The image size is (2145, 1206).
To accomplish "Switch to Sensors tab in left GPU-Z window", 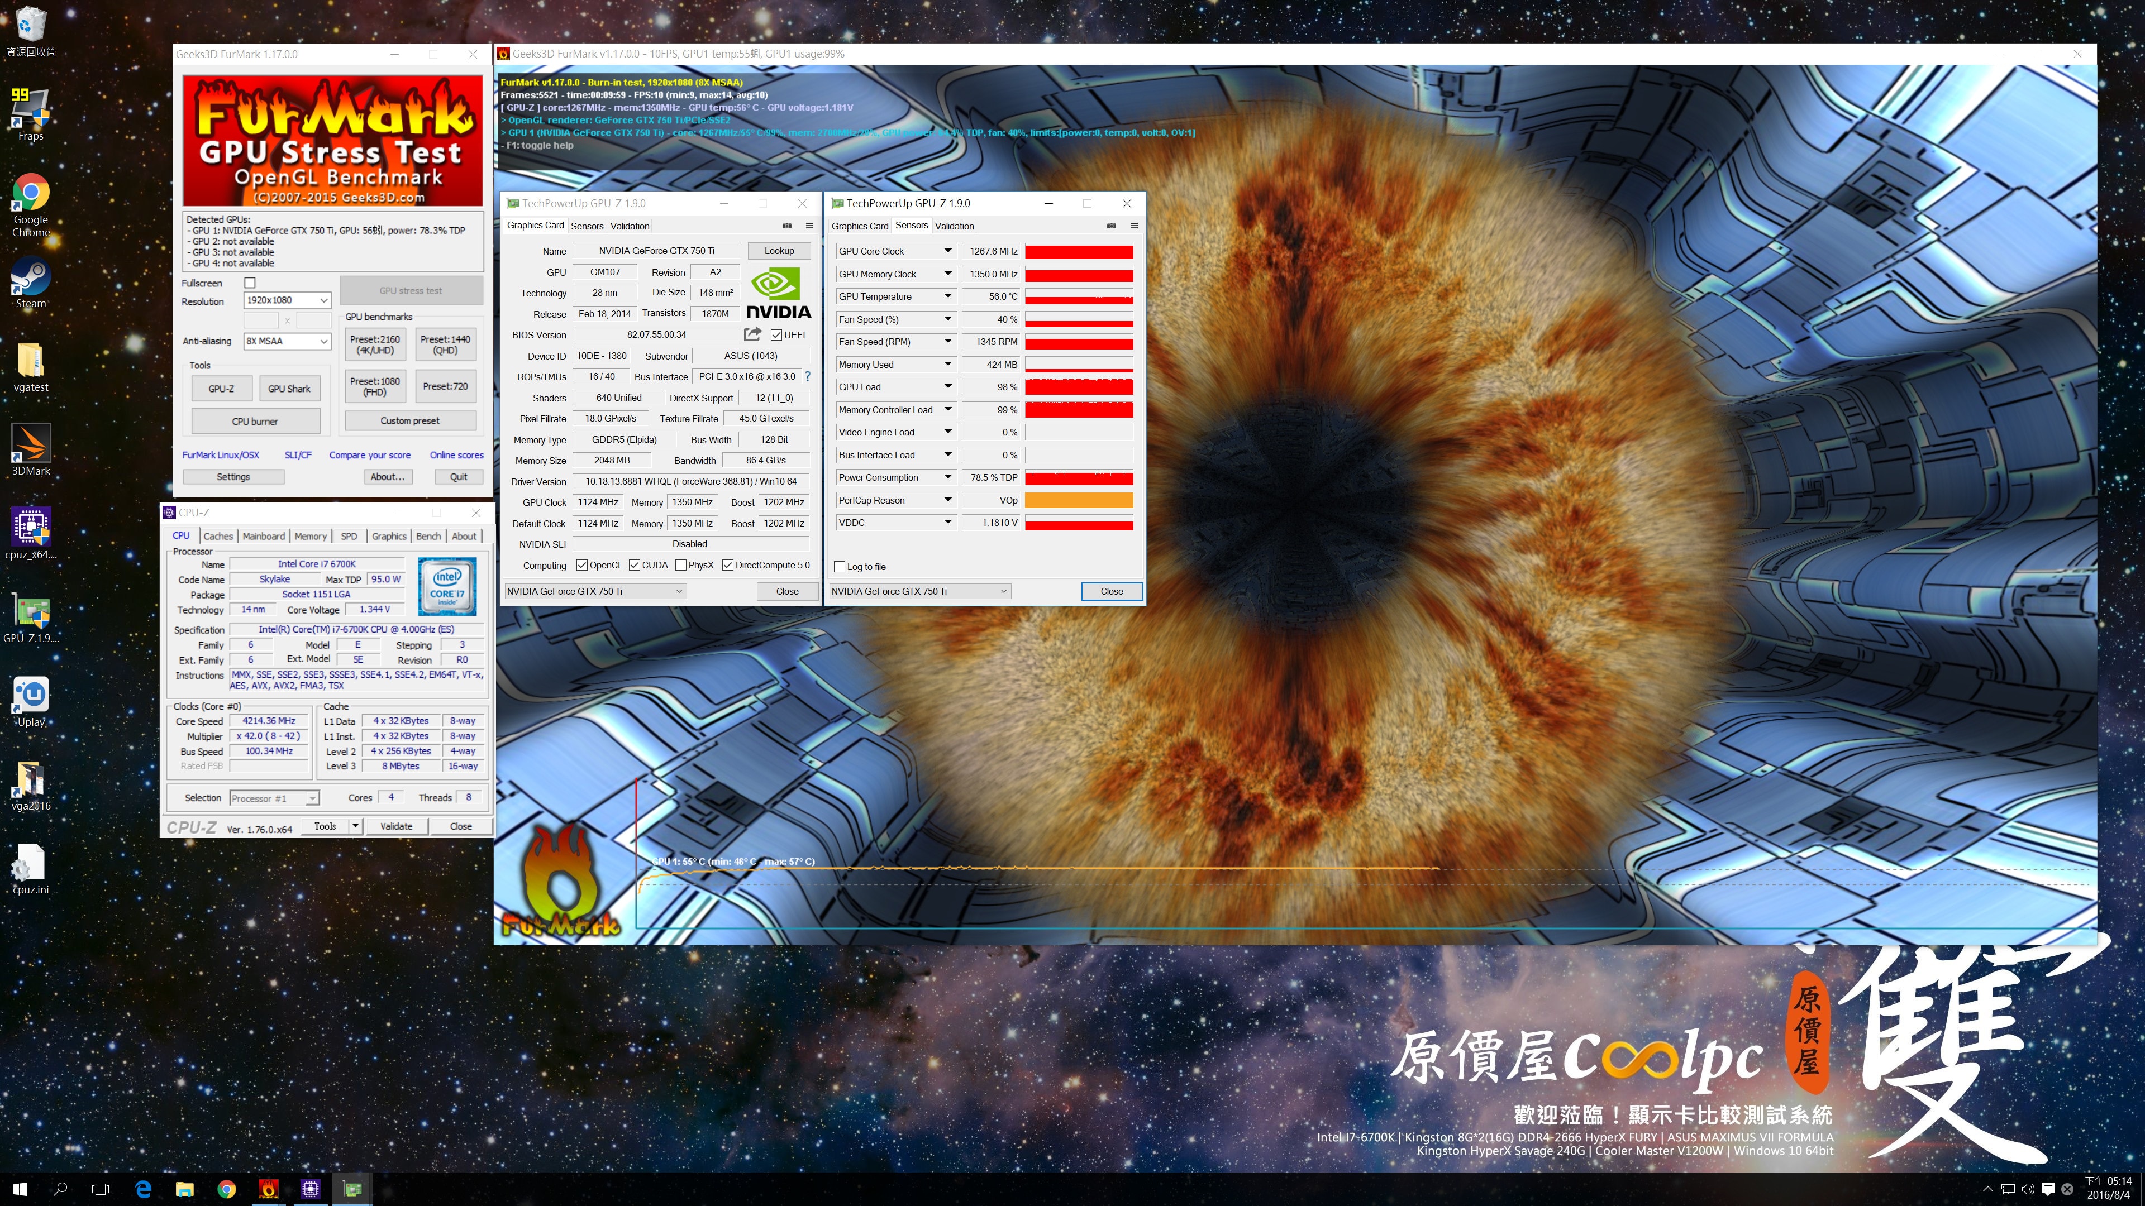I will click(x=587, y=226).
